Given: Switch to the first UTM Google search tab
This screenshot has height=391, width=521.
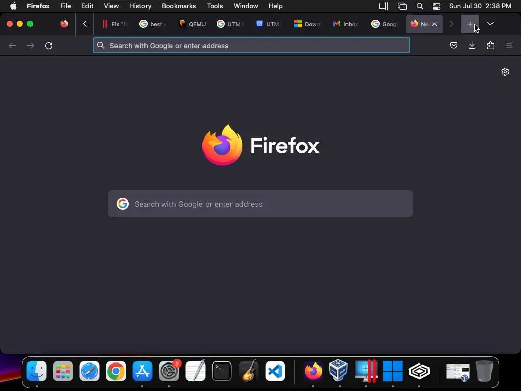Looking at the screenshot, I should [230, 24].
